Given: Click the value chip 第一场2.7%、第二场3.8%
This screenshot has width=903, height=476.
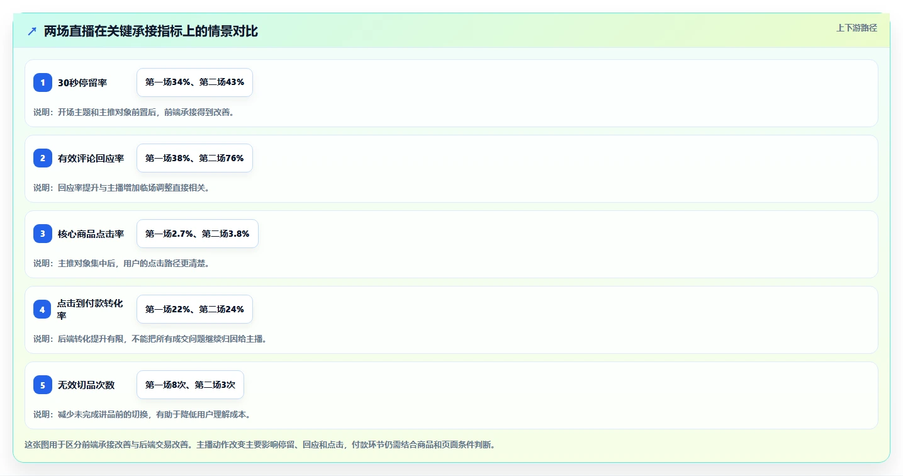Looking at the screenshot, I should click(198, 234).
